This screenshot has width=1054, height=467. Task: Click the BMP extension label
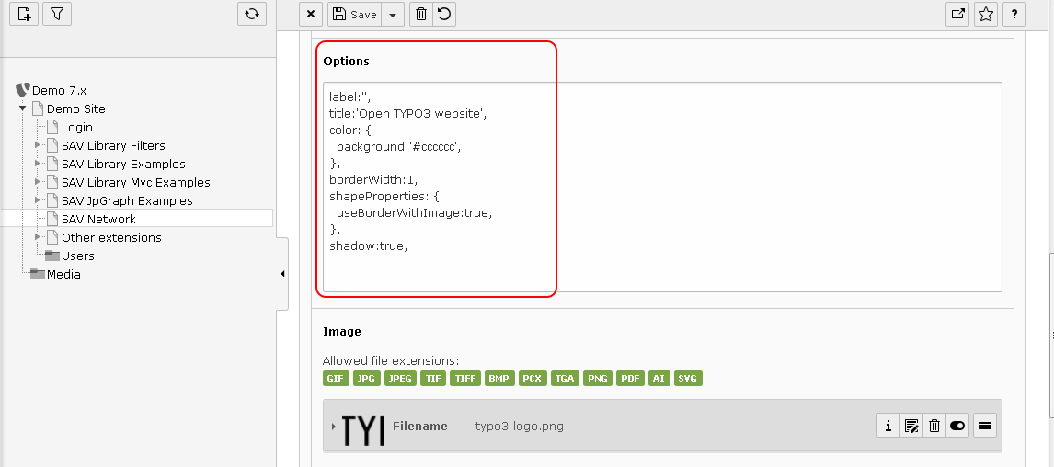498,379
